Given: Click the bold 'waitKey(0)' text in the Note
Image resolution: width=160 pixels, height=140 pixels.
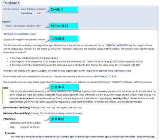Looking at the screenshot, I should point(25,98).
